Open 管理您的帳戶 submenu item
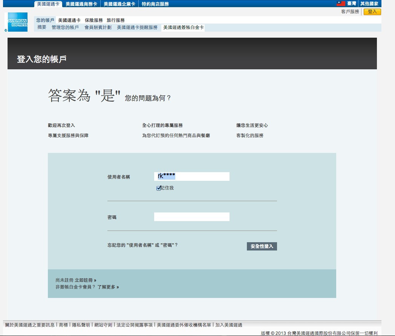The image size is (395, 336). coord(65,27)
